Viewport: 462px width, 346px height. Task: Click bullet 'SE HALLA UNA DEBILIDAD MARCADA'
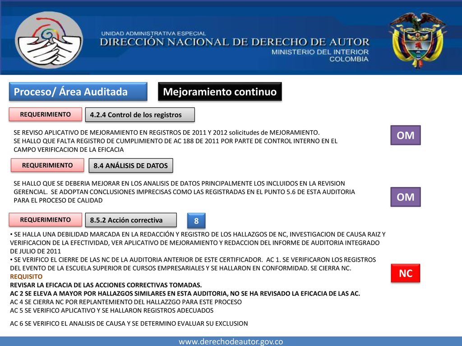pos(198,234)
